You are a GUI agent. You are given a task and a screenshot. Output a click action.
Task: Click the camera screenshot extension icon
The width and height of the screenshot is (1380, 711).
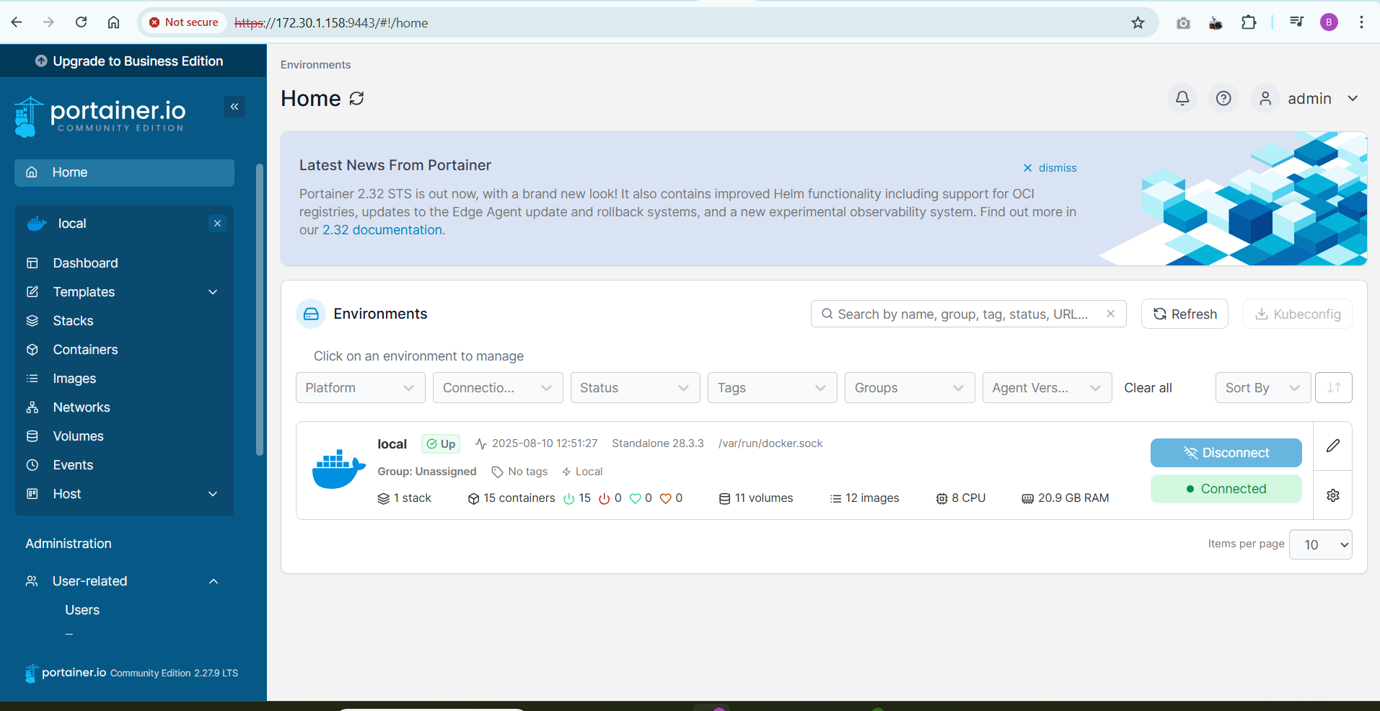(1183, 23)
